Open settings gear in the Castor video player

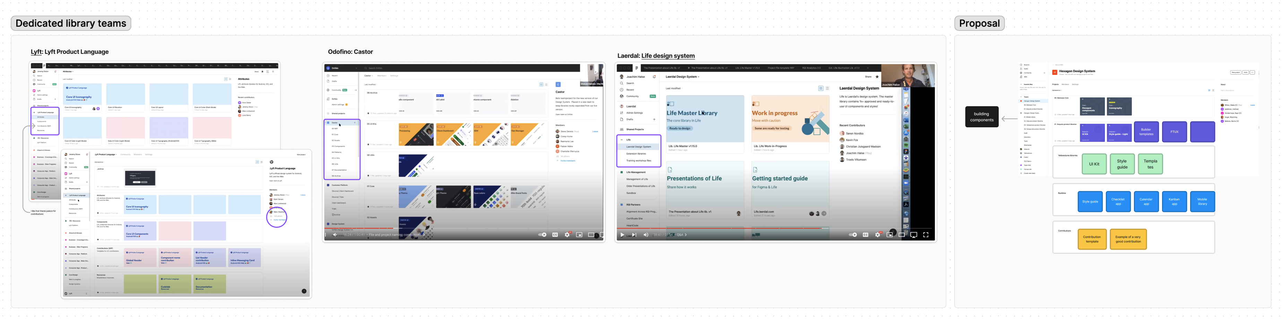pyautogui.click(x=567, y=235)
